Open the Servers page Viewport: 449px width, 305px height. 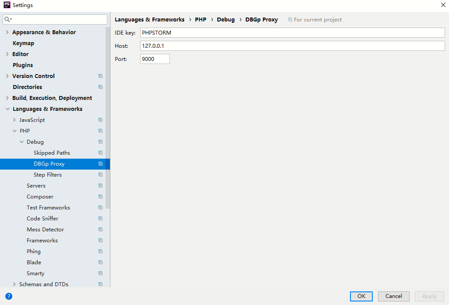(36, 185)
